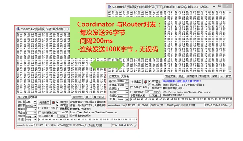The image size is (243, 141).
Task: Open 停止位 dropdown in COM5 window
Action: [x=35, y=113]
